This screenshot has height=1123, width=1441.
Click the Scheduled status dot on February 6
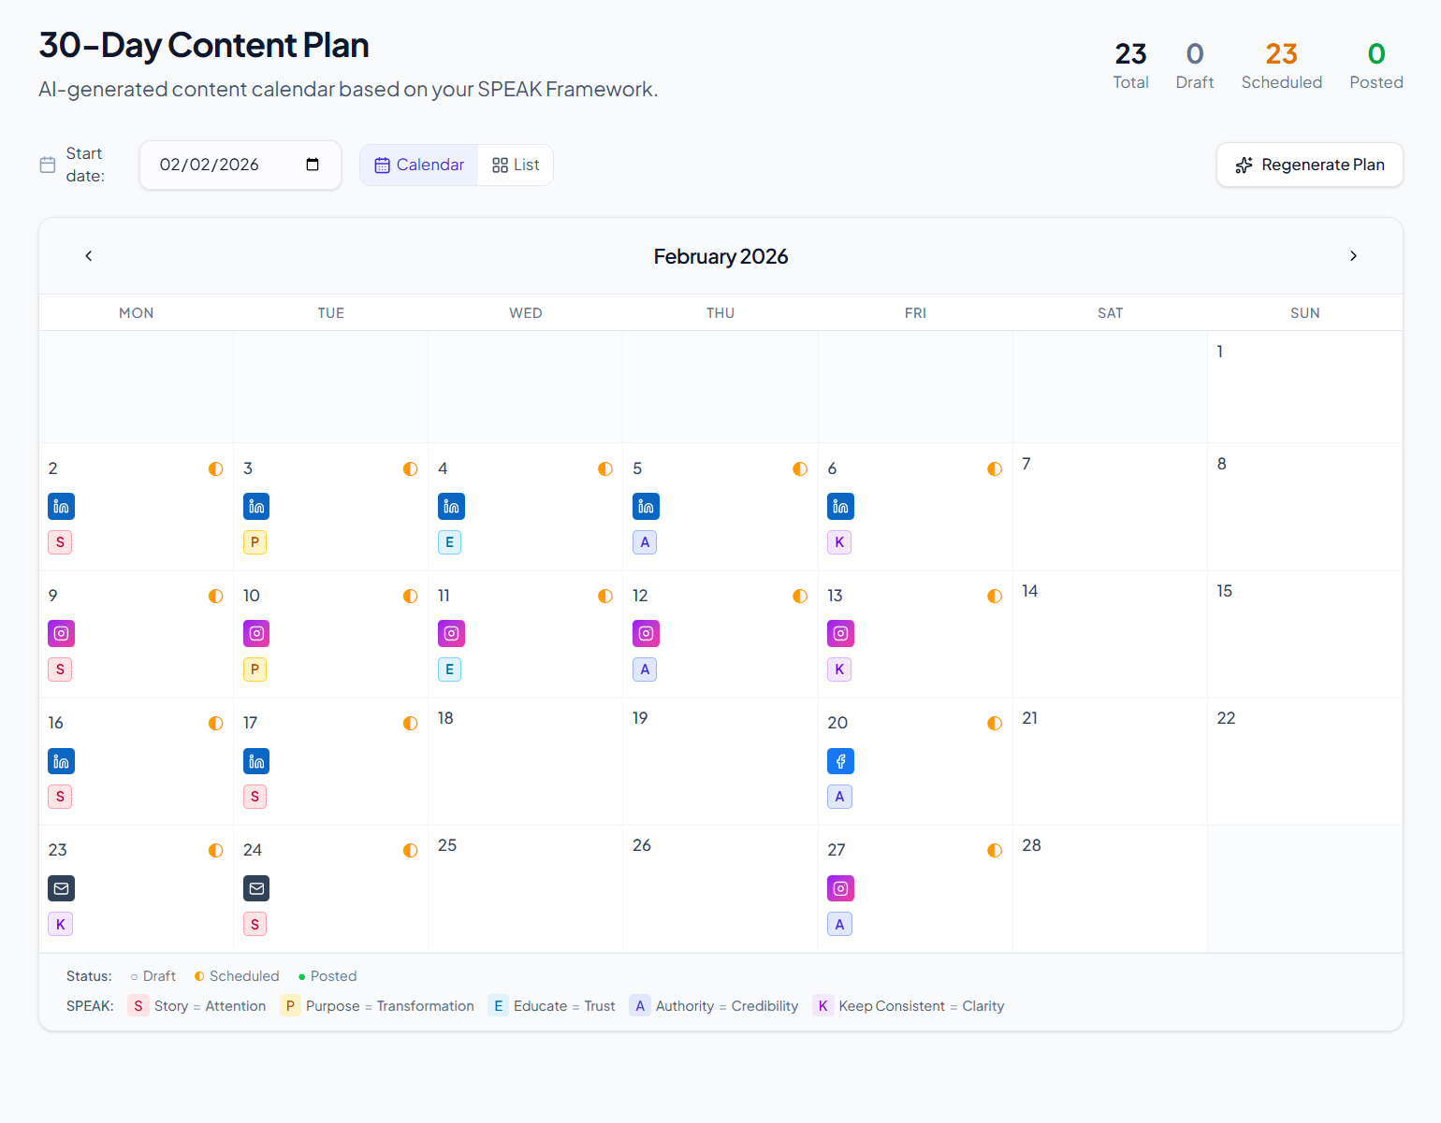(x=994, y=468)
